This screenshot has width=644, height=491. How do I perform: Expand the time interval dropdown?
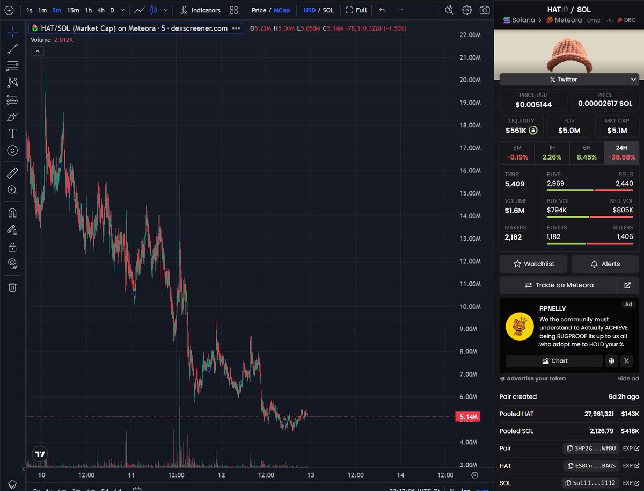pos(123,10)
